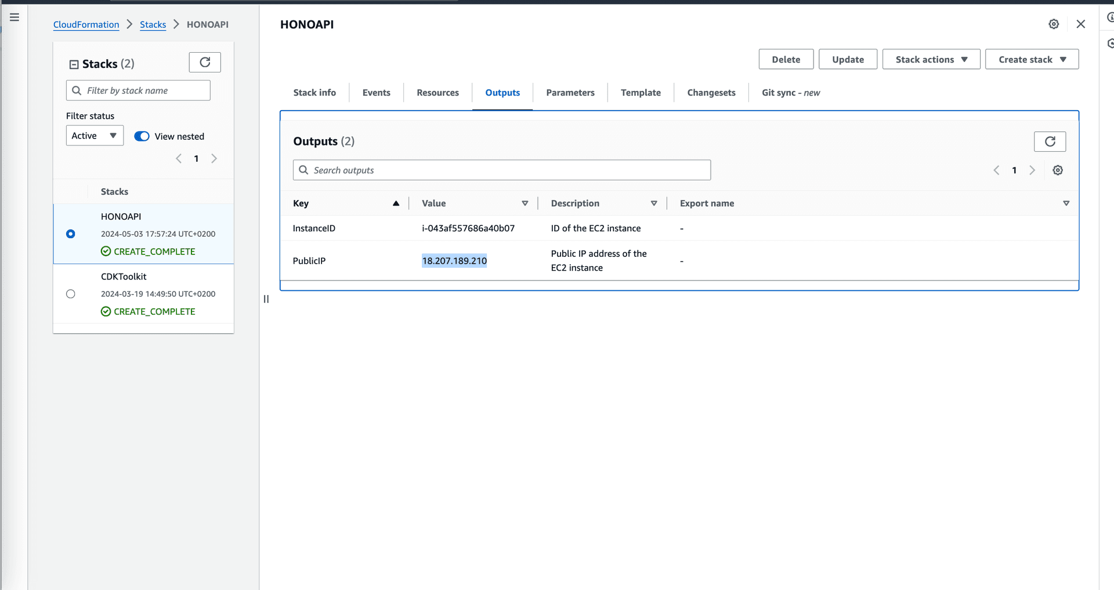Go to next outputs page
This screenshot has width=1114, height=590.
point(1032,170)
